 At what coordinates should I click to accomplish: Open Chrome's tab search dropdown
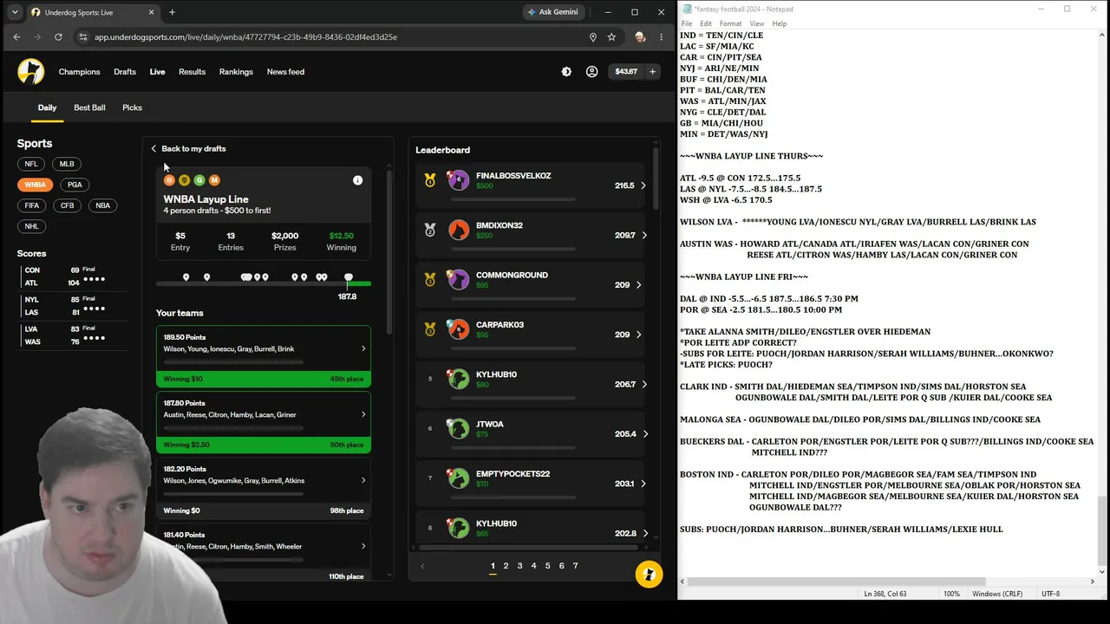click(x=15, y=12)
